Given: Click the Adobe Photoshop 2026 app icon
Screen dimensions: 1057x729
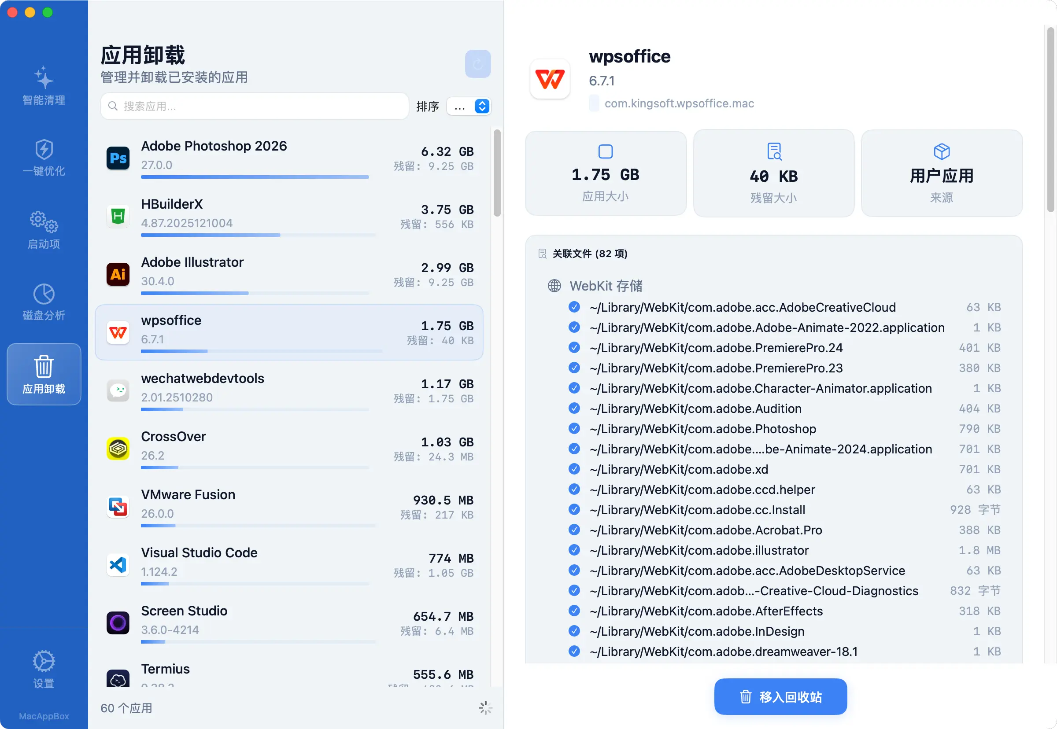Looking at the screenshot, I should pyautogui.click(x=118, y=158).
